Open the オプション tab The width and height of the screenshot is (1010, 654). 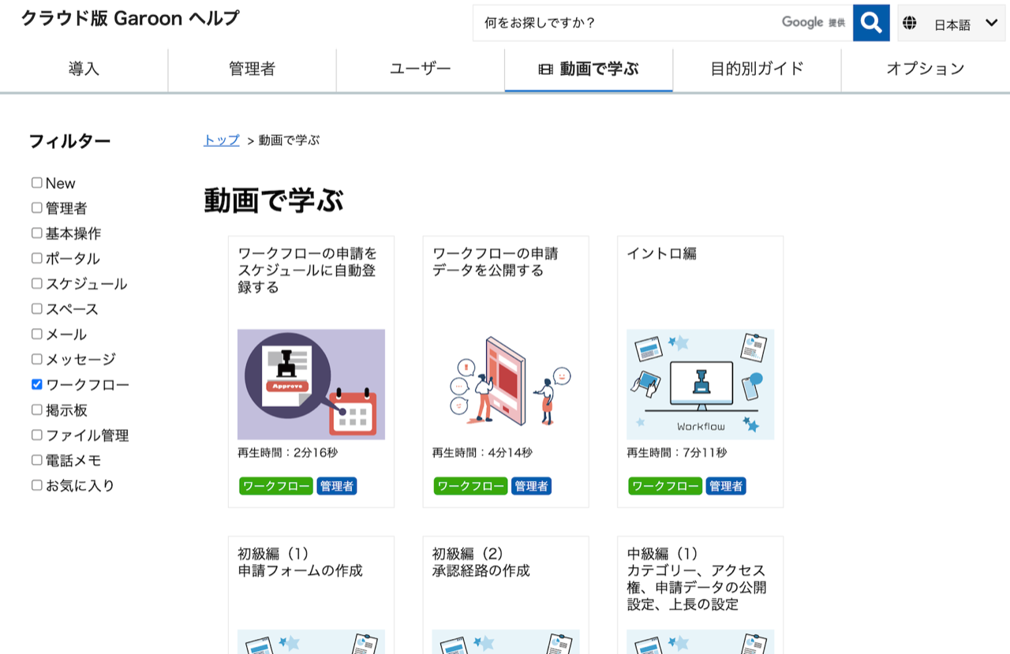pos(926,69)
